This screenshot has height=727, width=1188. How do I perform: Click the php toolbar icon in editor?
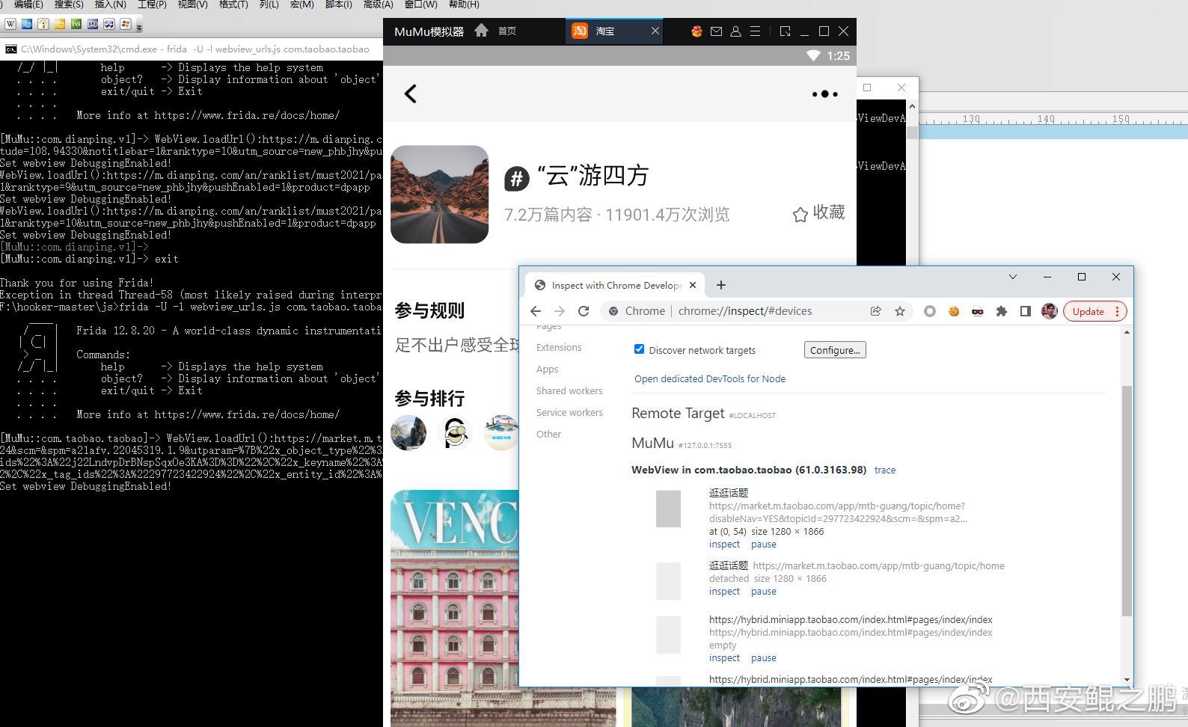(93, 24)
